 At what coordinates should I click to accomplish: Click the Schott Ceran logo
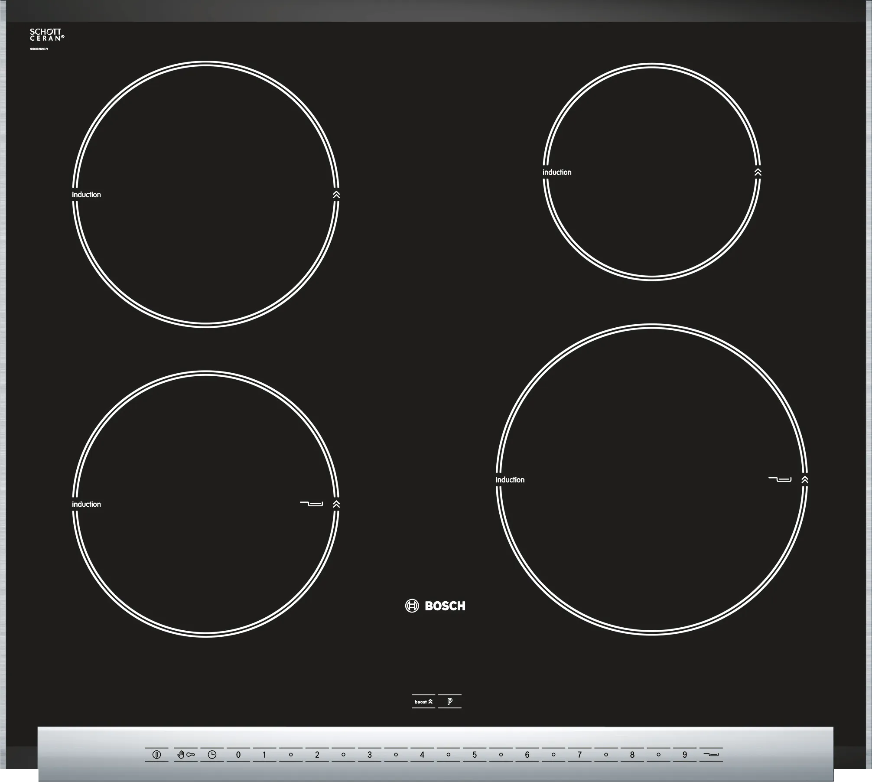click(47, 35)
